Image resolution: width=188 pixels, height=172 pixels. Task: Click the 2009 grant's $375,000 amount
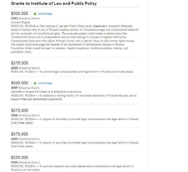click(x=19, y=63)
